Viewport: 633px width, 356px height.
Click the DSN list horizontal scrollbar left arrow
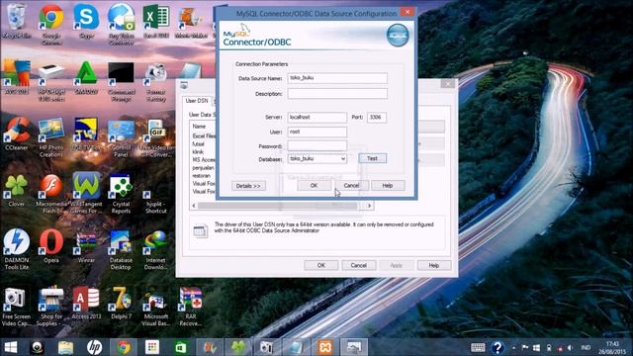point(194,206)
